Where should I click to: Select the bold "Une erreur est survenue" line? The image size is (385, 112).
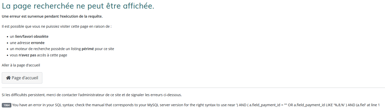(52, 17)
